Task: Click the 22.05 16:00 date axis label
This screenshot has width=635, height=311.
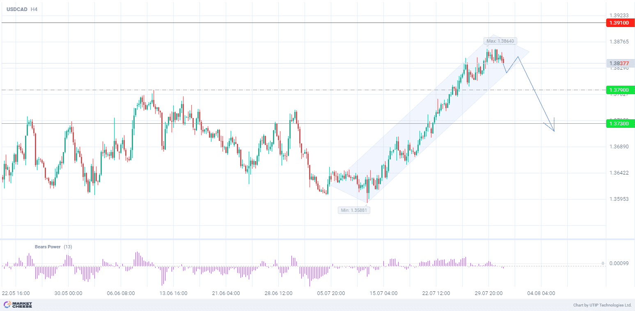Action: pyautogui.click(x=16, y=293)
